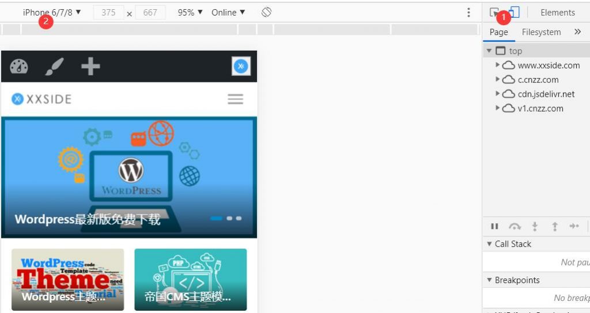Click the step out icon

tap(555, 226)
